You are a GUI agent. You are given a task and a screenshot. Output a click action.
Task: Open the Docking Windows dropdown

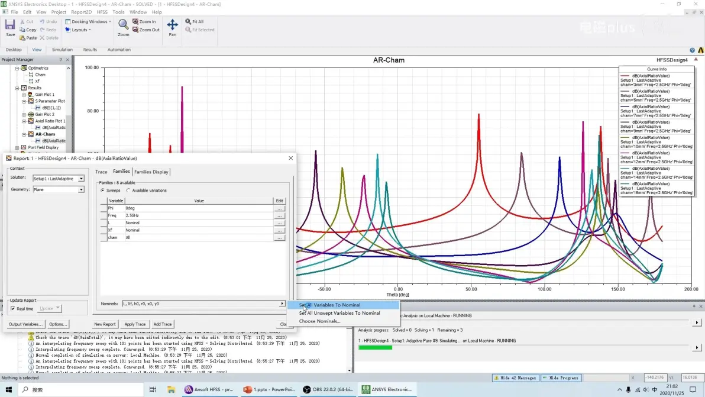(88, 21)
